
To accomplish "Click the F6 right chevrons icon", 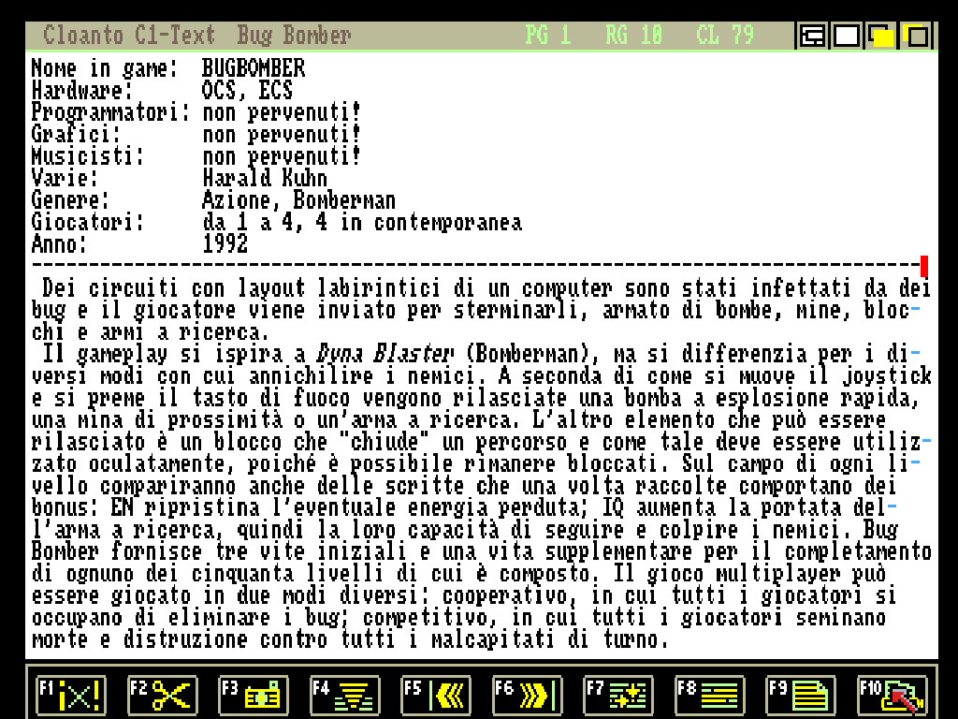I will click(x=527, y=696).
